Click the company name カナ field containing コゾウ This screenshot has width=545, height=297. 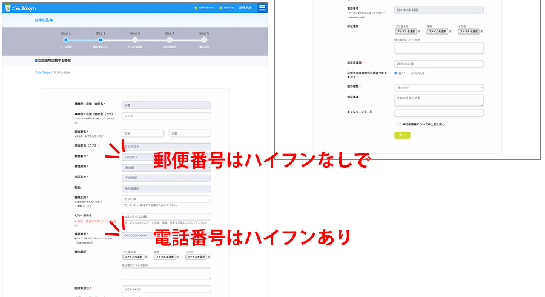166,115
